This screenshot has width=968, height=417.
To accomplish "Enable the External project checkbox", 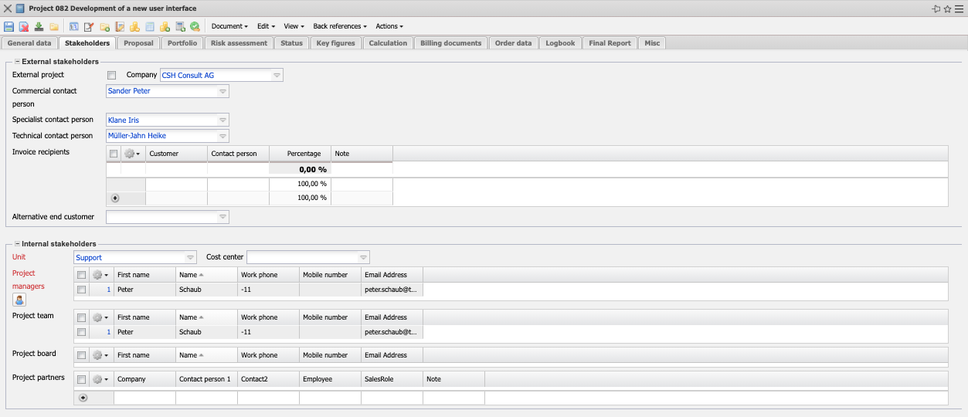I will point(112,75).
